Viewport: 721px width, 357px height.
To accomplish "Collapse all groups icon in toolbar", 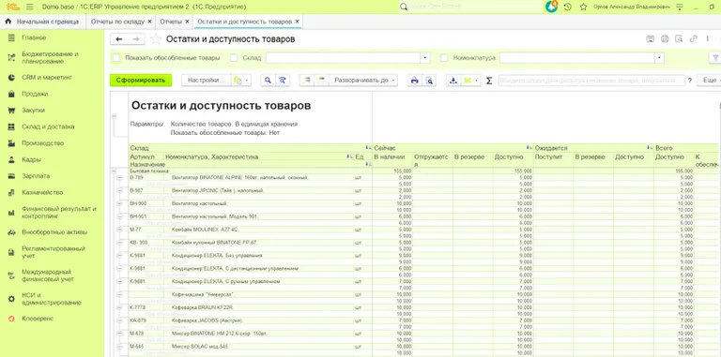I will 321,80.
